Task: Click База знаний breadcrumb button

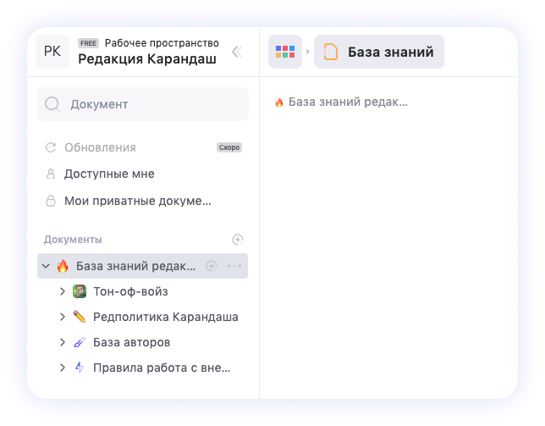Action: [x=379, y=52]
